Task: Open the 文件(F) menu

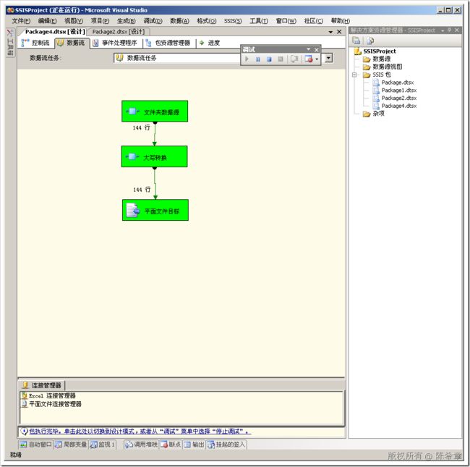Action: (21, 21)
